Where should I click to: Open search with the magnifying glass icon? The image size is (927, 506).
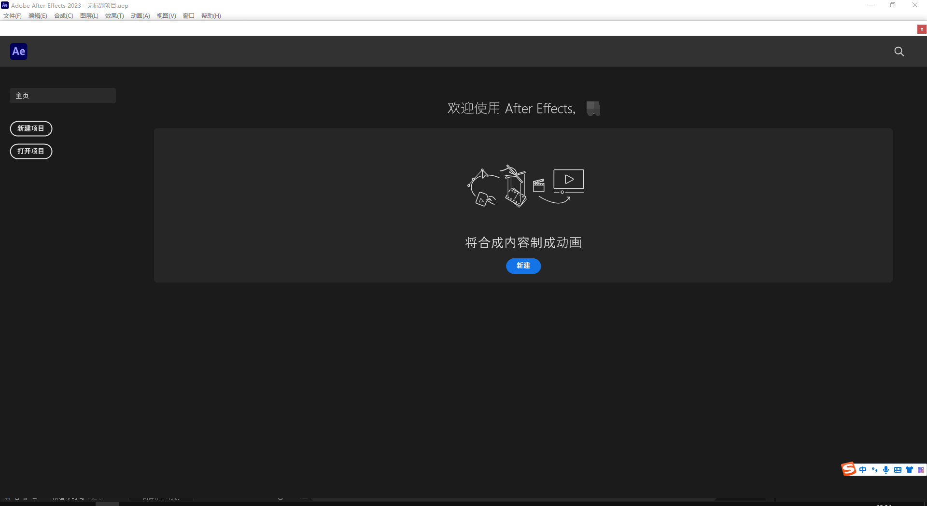tap(899, 52)
